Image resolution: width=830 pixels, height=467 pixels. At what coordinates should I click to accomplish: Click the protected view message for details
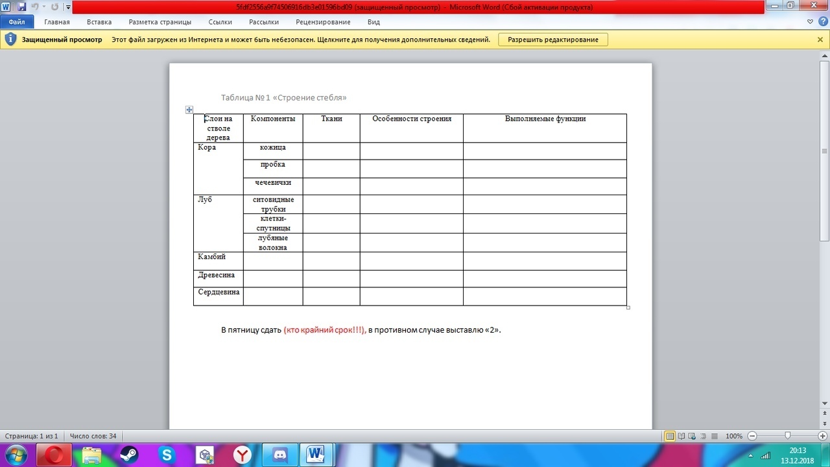click(301, 40)
